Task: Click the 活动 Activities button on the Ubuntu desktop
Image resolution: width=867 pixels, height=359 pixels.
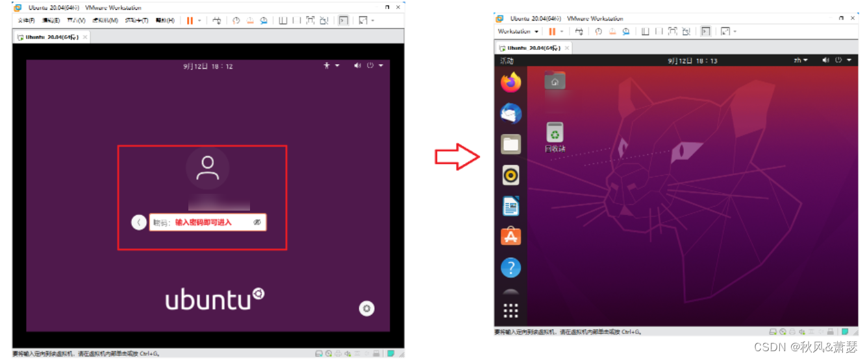Action: pos(507,60)
